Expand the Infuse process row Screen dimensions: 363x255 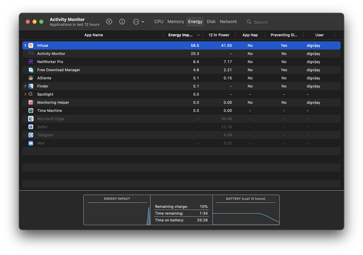[x=25, y=45]
